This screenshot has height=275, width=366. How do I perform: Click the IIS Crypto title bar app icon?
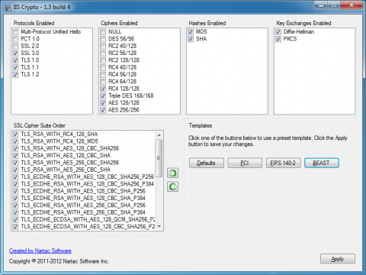[8, 7]
